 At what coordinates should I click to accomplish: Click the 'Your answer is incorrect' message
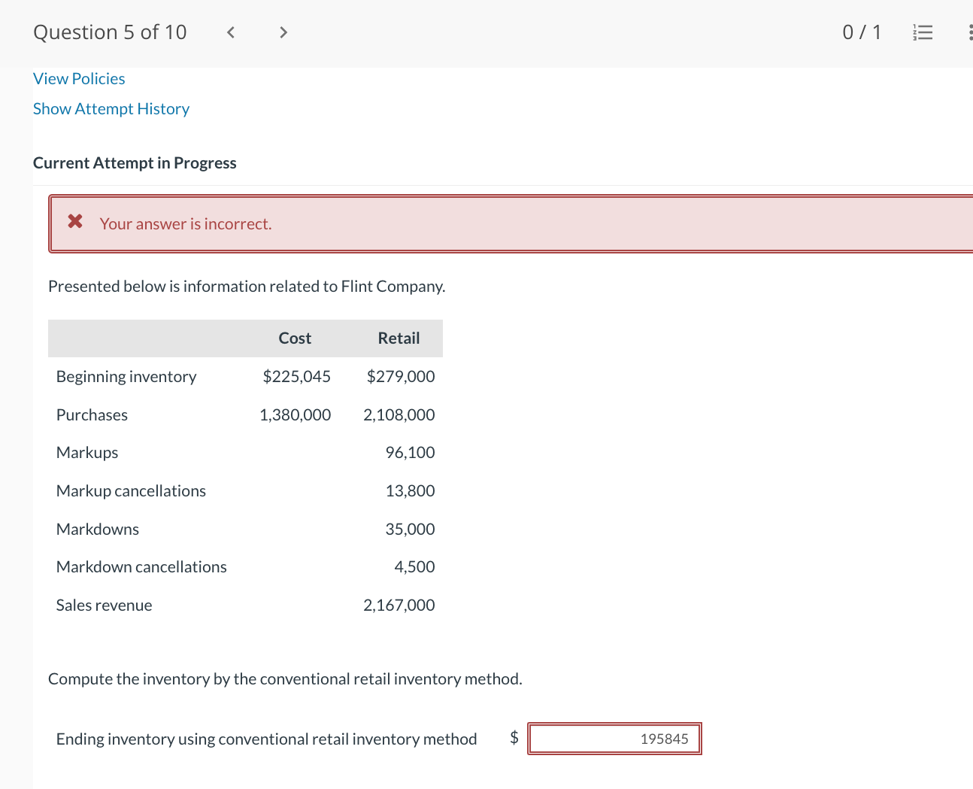pos(186,224)
